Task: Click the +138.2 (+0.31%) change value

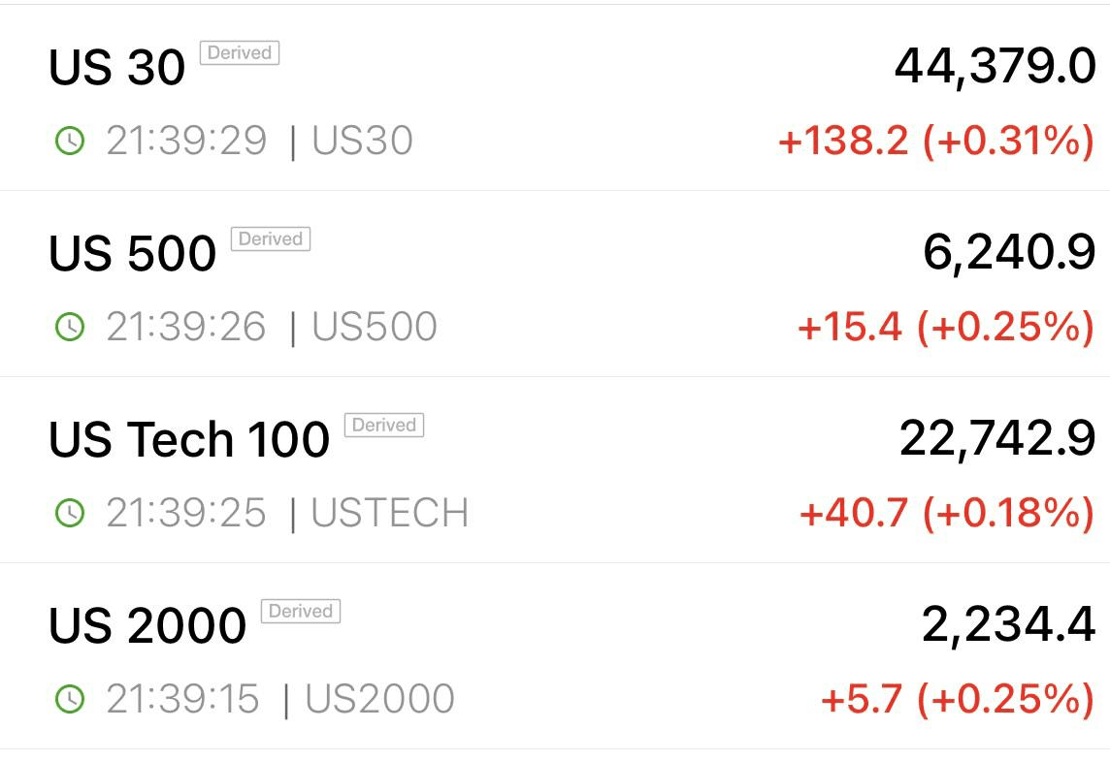Action: click(x=936, y=141)
